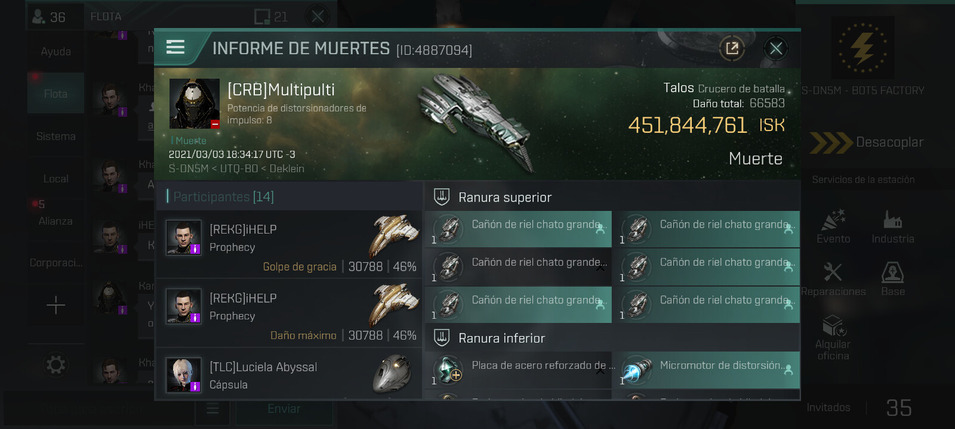Open the Industria station service
The height and width of the screenshot is (429, 955).
[x=893, y=227]
